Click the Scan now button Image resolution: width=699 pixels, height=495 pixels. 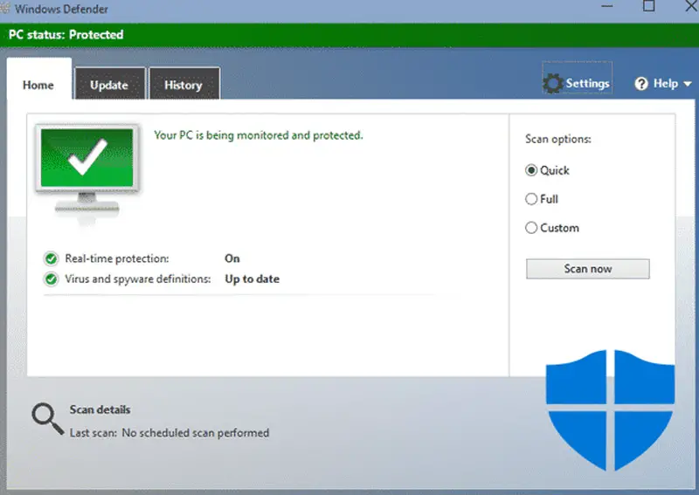tap(587, 269)
